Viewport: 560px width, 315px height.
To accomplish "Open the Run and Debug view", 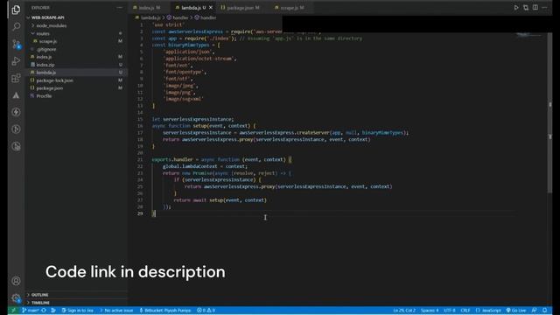I will click(16, 61).
